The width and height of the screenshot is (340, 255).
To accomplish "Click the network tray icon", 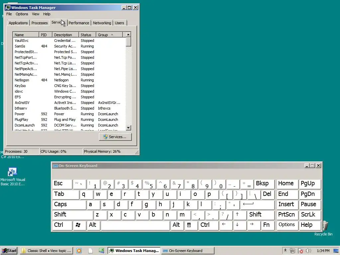I will (293, 251).
